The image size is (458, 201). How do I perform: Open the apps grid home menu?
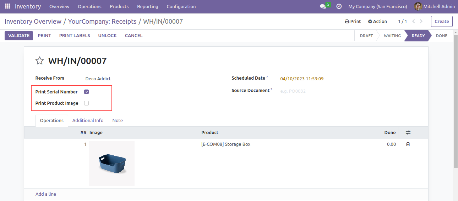click(7, 6)
